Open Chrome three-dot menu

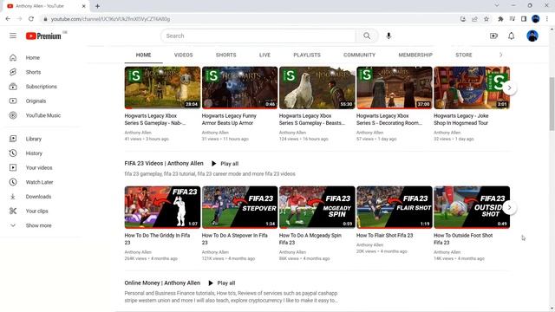[x=547, y=19]
